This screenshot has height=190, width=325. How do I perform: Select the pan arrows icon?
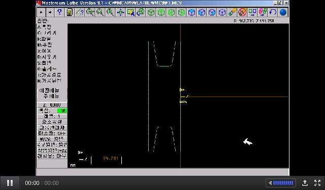(120, 12)
